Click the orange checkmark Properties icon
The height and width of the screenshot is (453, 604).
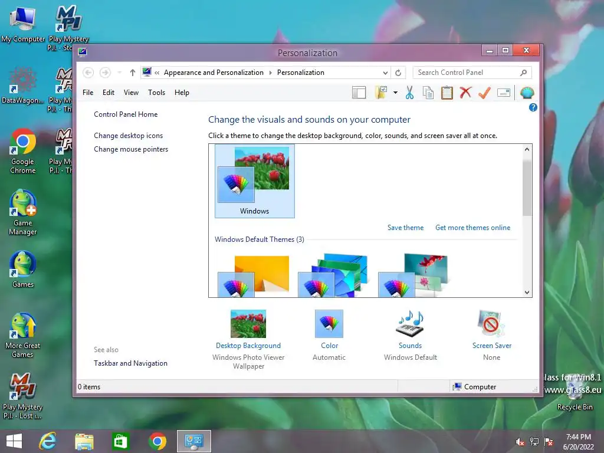485,93
